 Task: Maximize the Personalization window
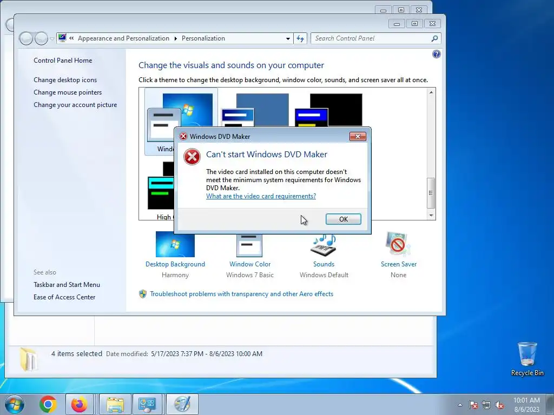pos(414,24)
